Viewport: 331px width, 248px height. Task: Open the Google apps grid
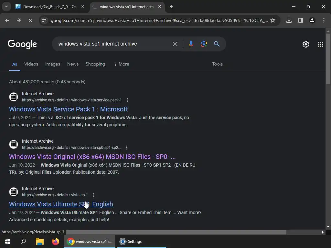click(x=321, y=44)
